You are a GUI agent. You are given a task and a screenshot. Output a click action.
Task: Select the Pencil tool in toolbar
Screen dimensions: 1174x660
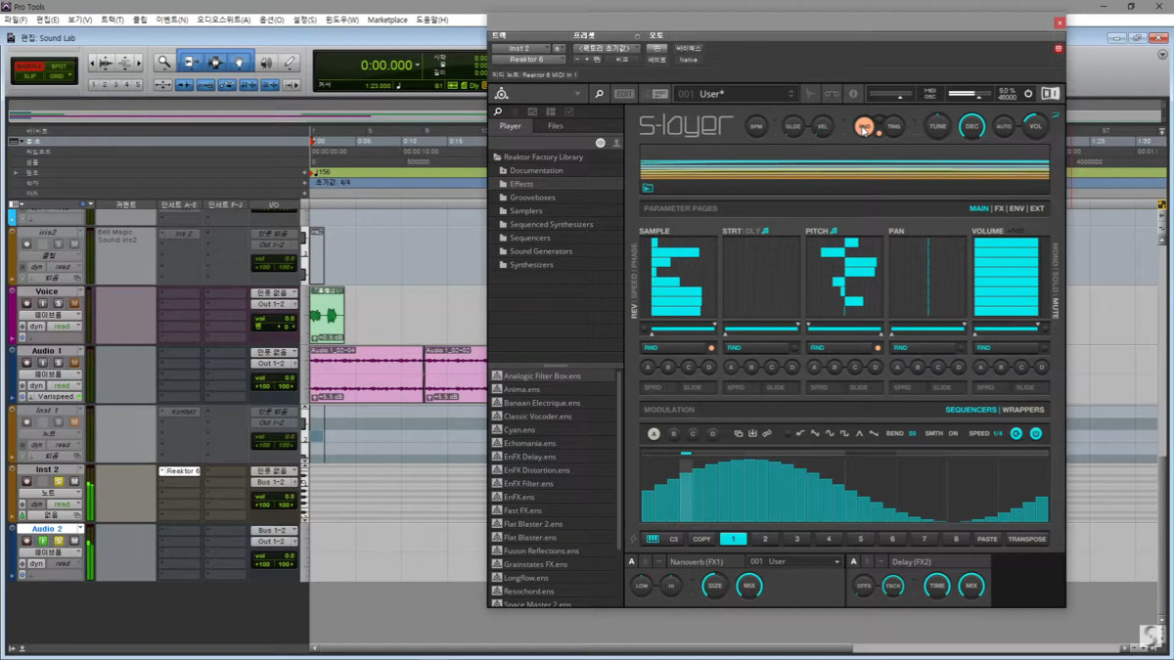click(x=290, y=63)
